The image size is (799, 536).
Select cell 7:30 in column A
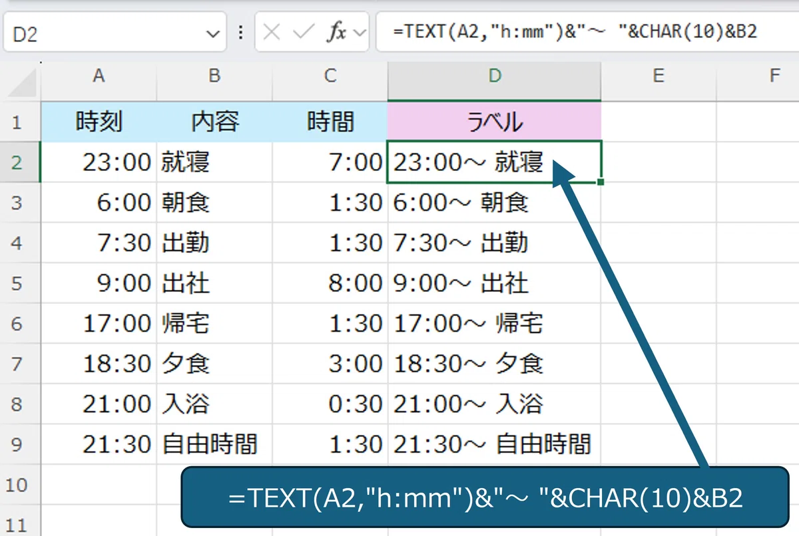point(99,243)
